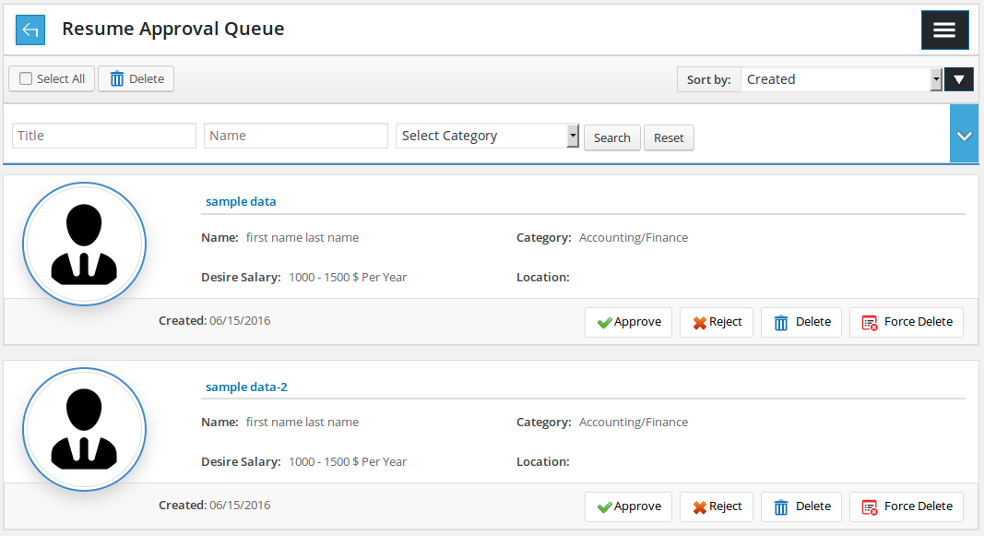
Task: Click orange X icon for sample data-2
Action: 700,507
